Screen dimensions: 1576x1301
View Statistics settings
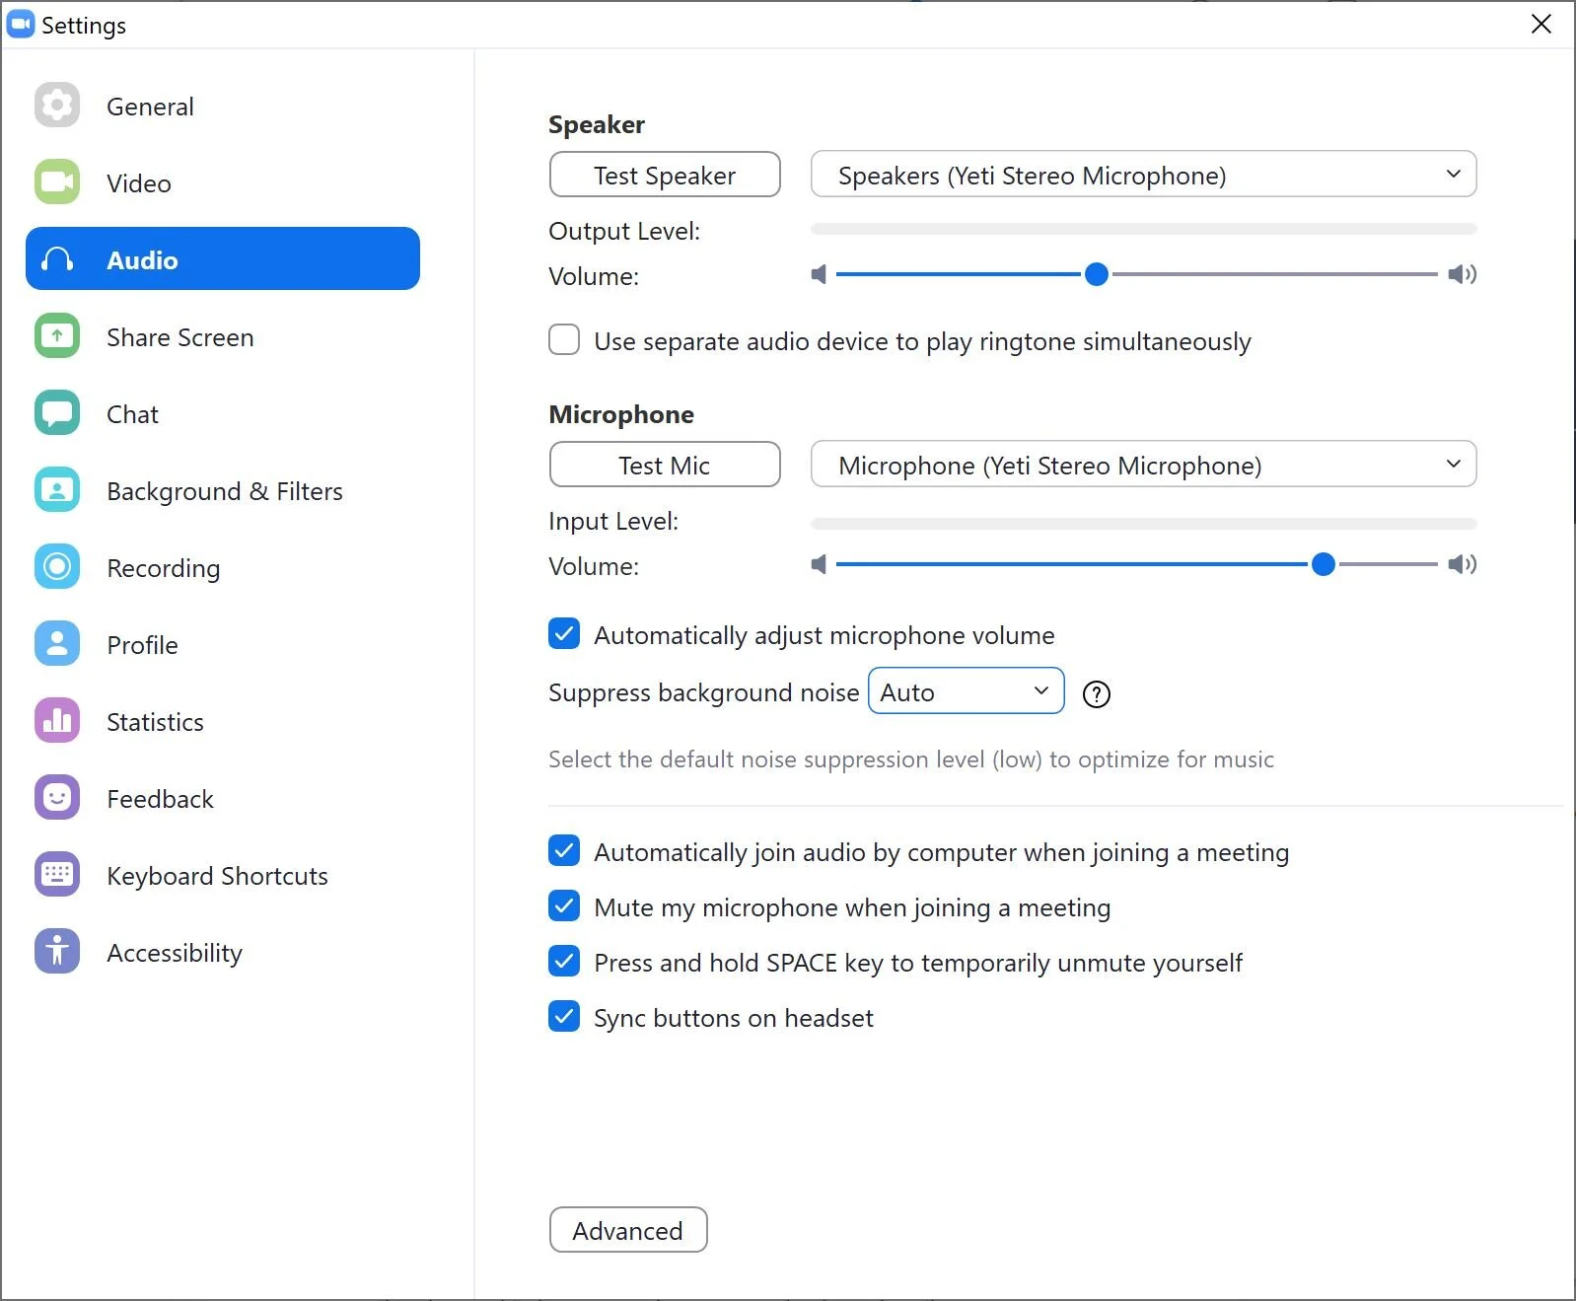pyautogui.click(x=223, y=721)
